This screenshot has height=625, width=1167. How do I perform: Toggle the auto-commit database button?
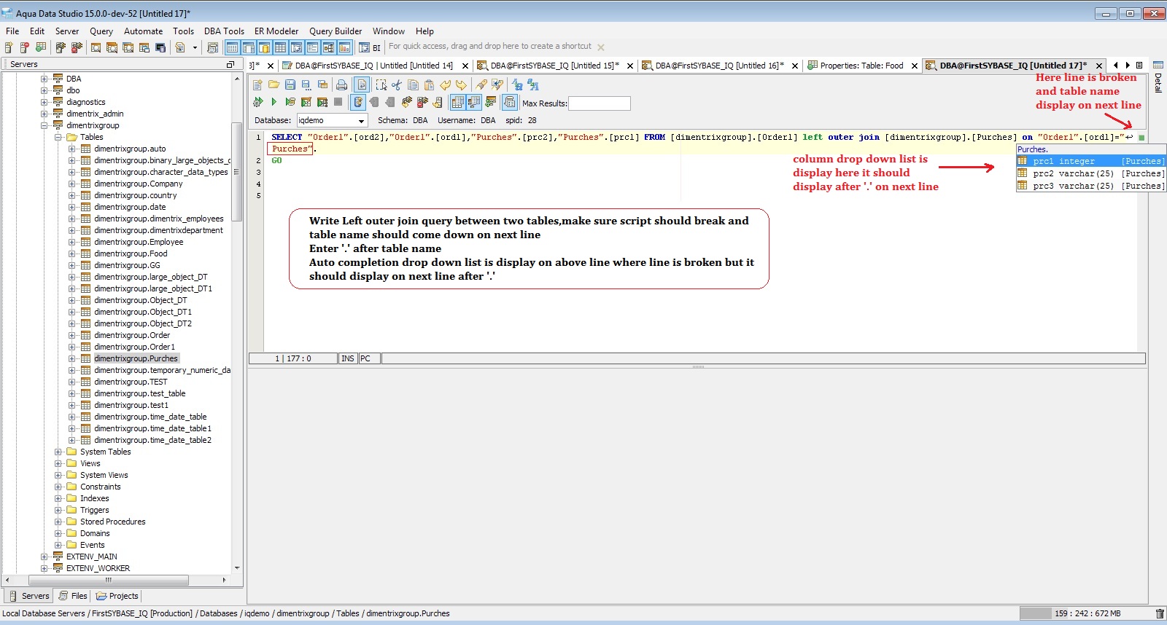tap(358, 102)
